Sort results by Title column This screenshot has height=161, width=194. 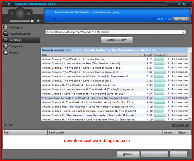point(91,55)
